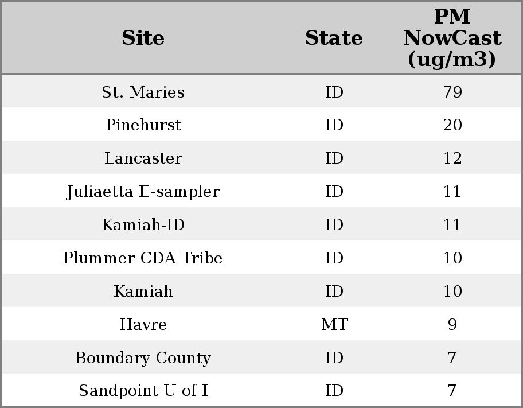Select Sandpoint U of I's state cell
The image size is (523, 408).
[x=334, y=391]
